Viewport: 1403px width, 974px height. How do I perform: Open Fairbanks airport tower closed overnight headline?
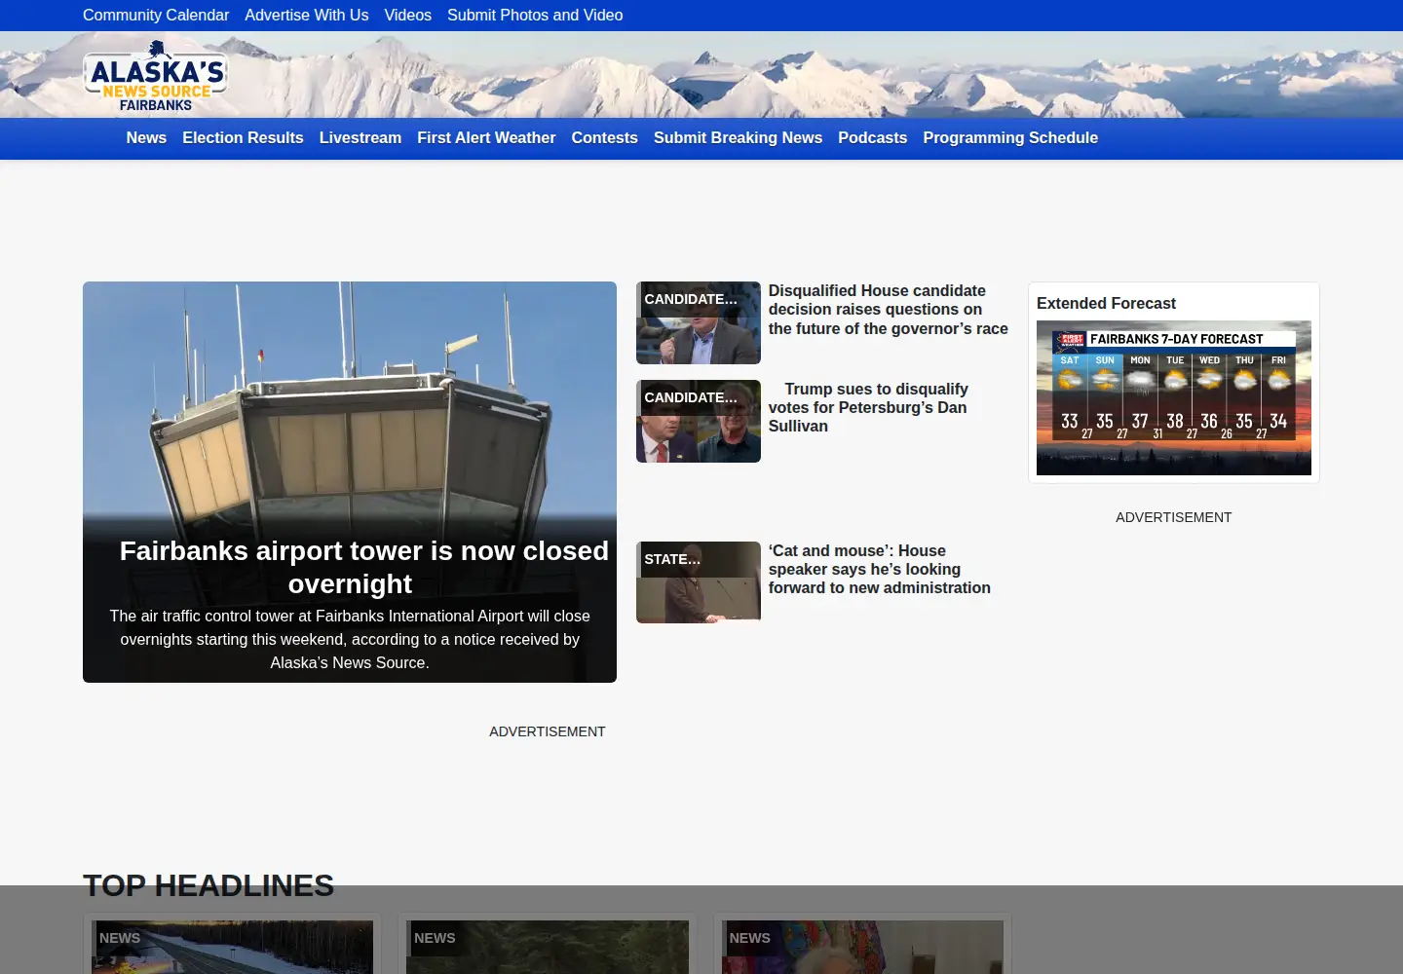pos(363,567)
